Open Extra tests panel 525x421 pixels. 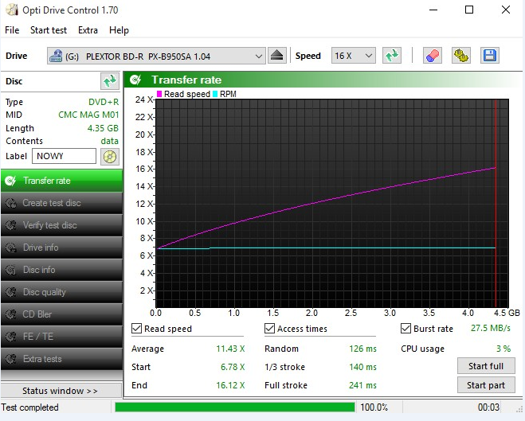pos(61,359)
